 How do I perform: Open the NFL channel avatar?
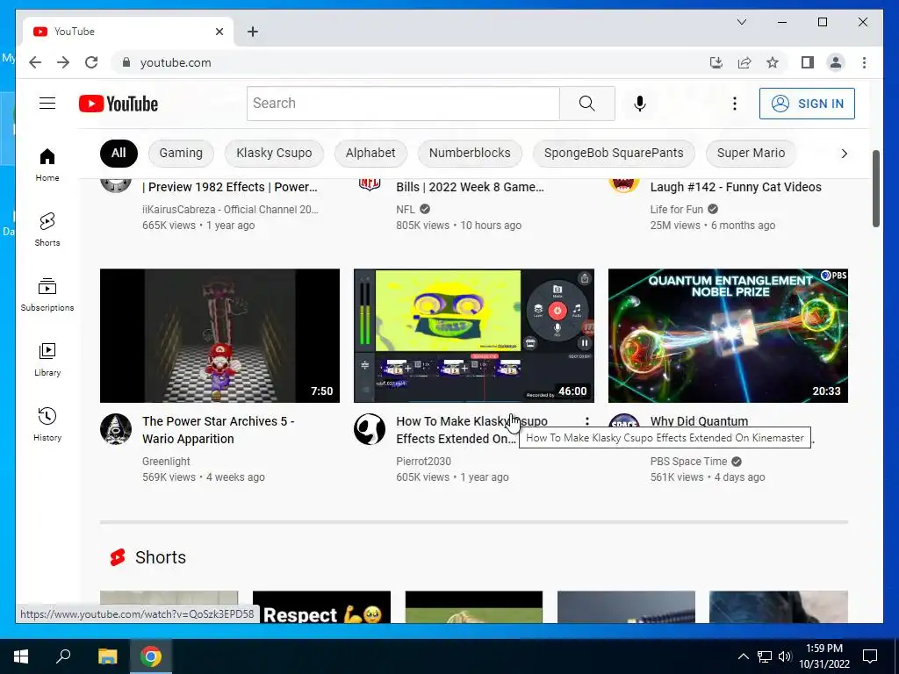370,183
